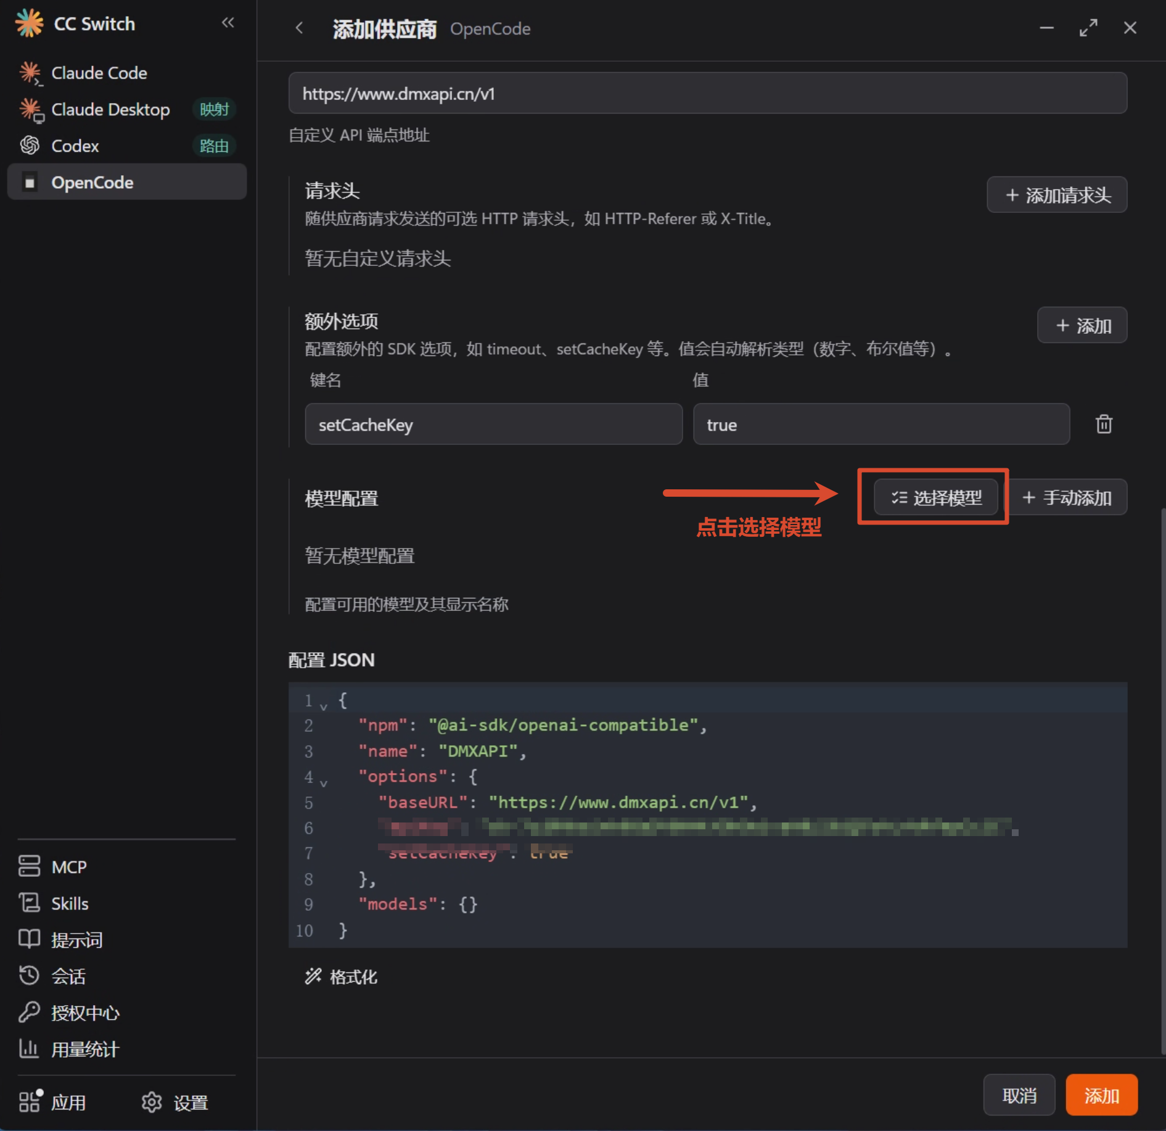Click the 授权中心 key icon
The image size is (1166, 1131).
(x=29, y=1012)
